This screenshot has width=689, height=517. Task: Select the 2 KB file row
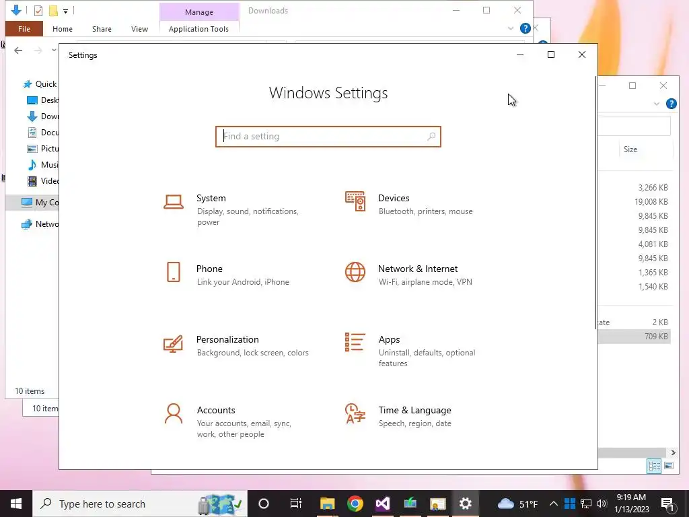pyautogui.click(x=635, y=322)
